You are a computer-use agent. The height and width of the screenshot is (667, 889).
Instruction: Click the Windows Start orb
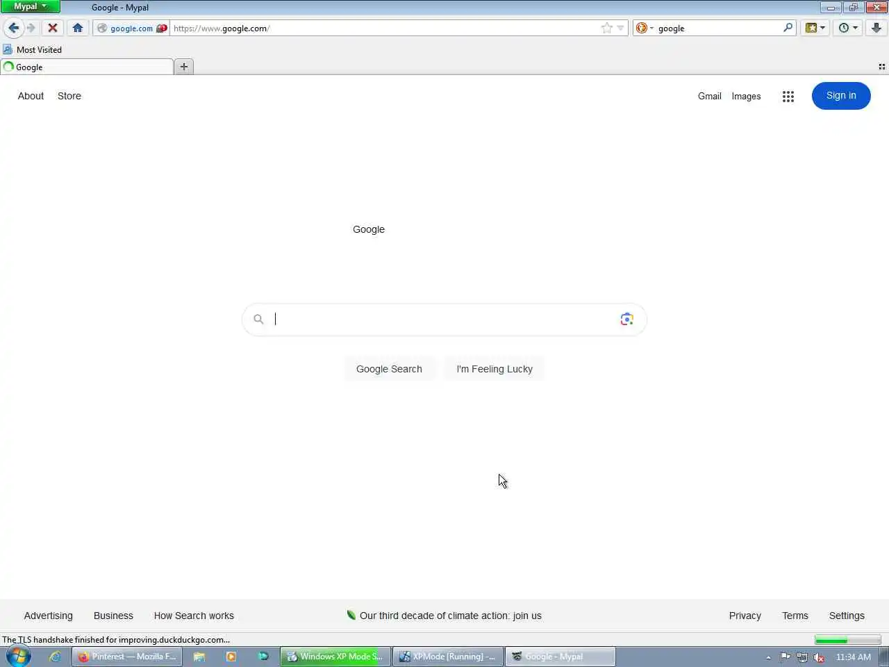click(x=19, y=657)
